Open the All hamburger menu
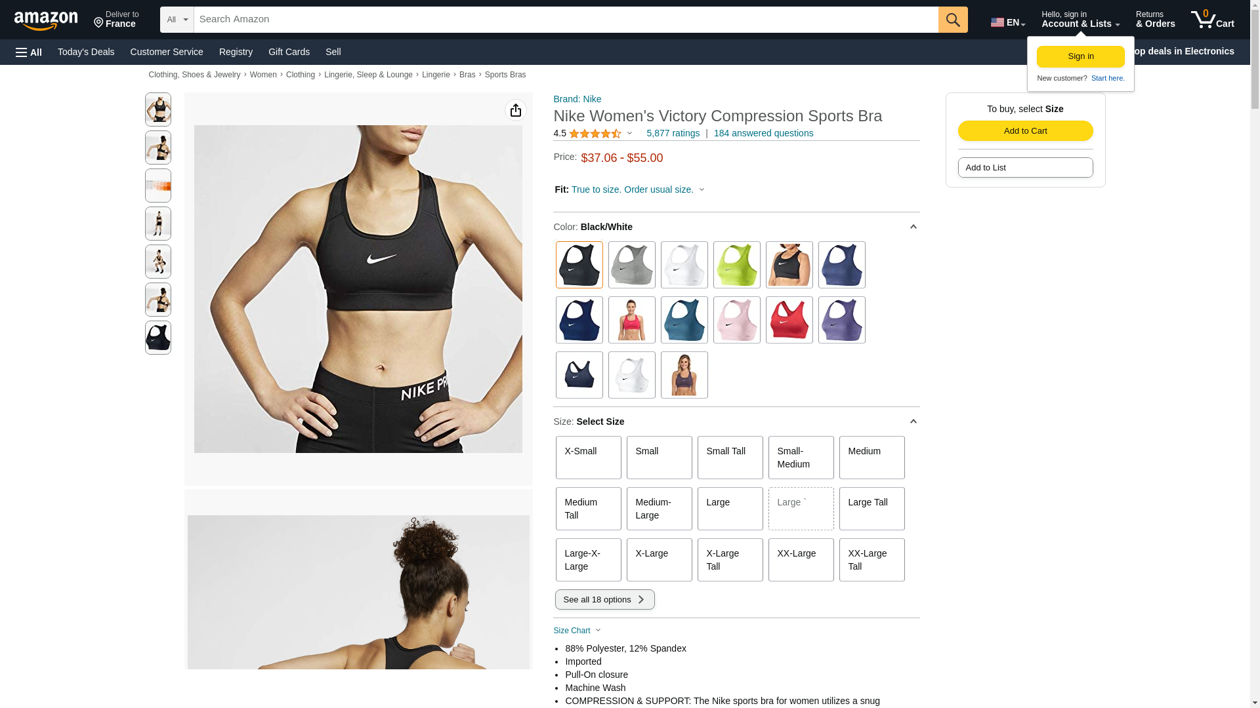 tap(29, 52)
